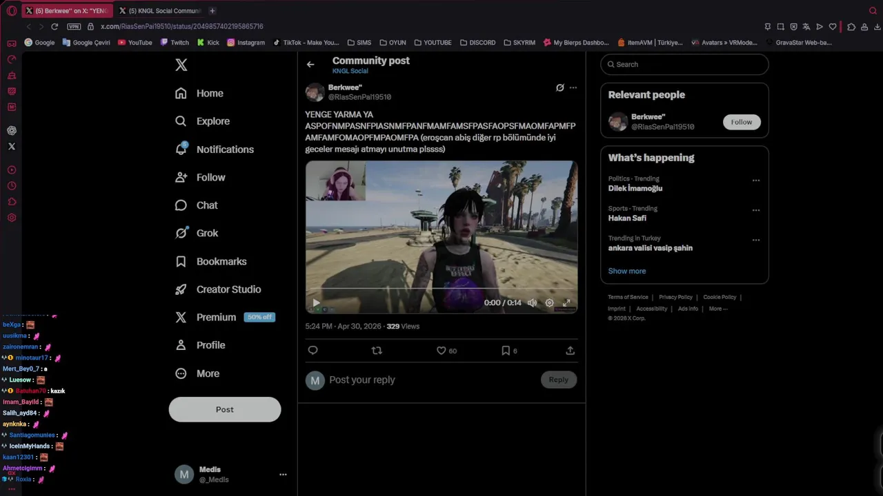Image resolution: width=883 pixels, height=496 pixels.
Task: Bookmark the post
Action: coord(506,351)
